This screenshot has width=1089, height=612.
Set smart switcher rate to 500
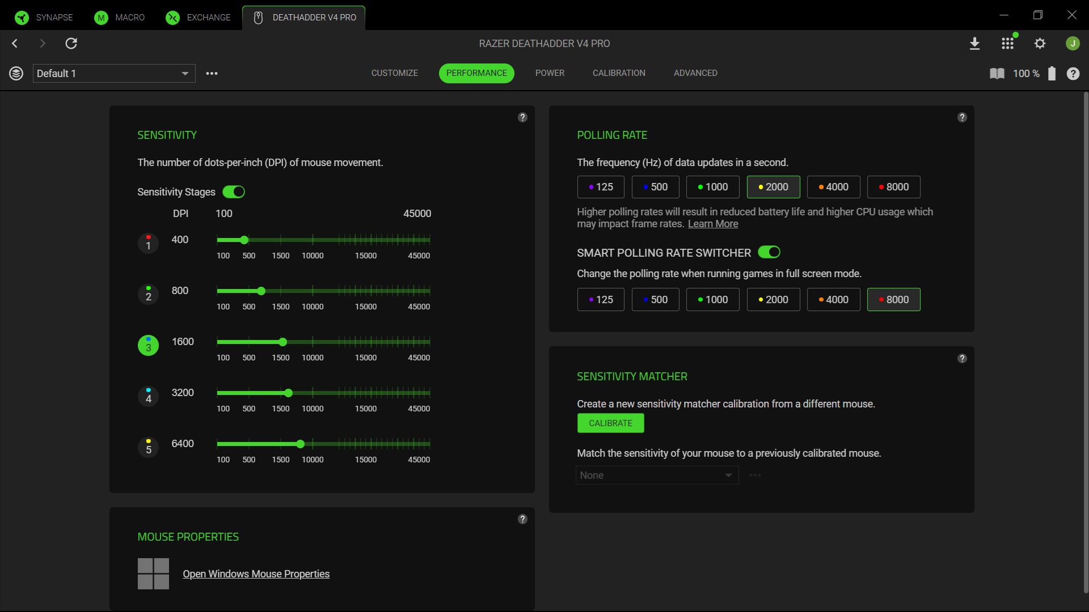655,300
